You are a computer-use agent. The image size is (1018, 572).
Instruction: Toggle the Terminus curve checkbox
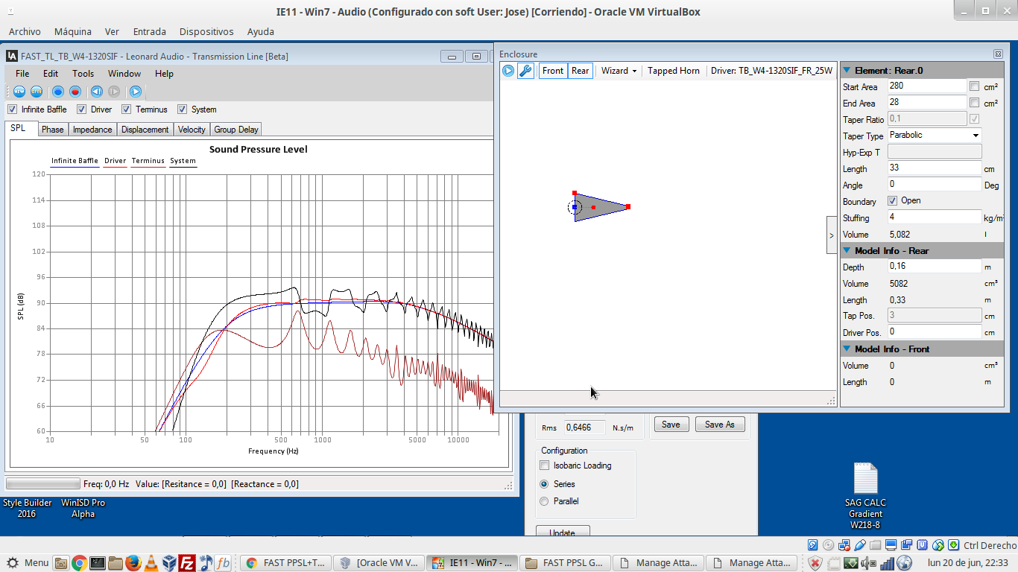127,109
